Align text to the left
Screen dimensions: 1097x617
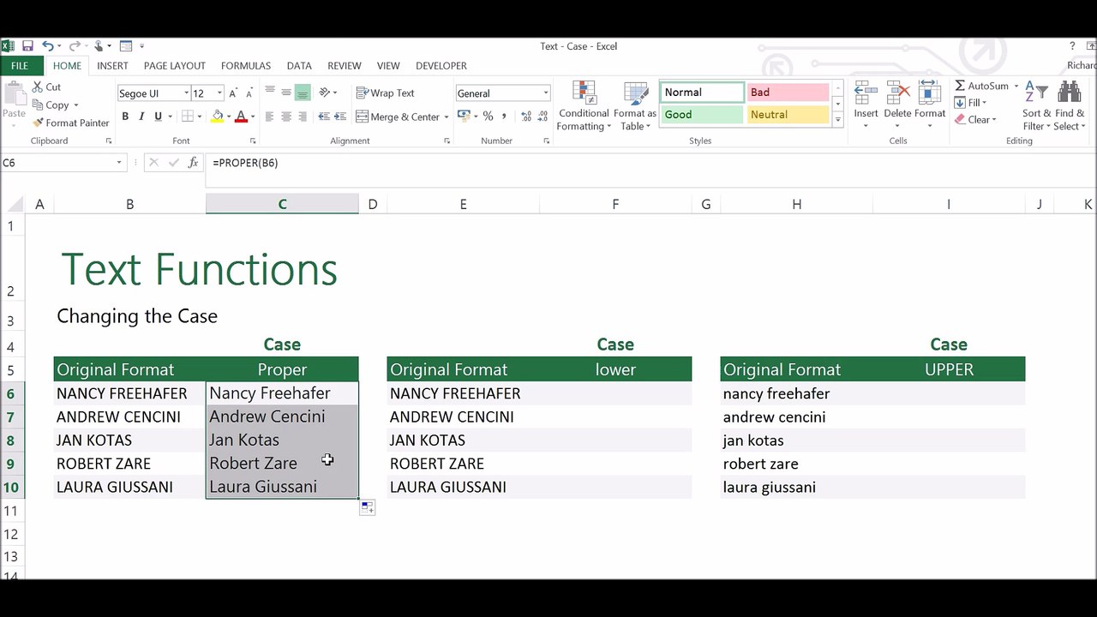(x=270, y=117)
